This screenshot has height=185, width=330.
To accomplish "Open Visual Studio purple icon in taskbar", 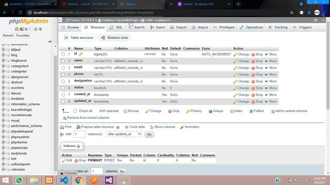I will pos(109,180).
